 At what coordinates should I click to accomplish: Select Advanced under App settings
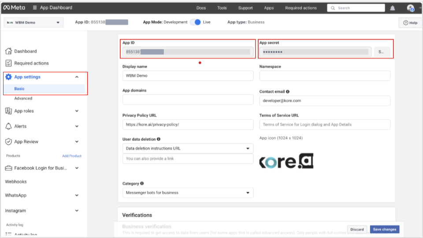point(23,98)
